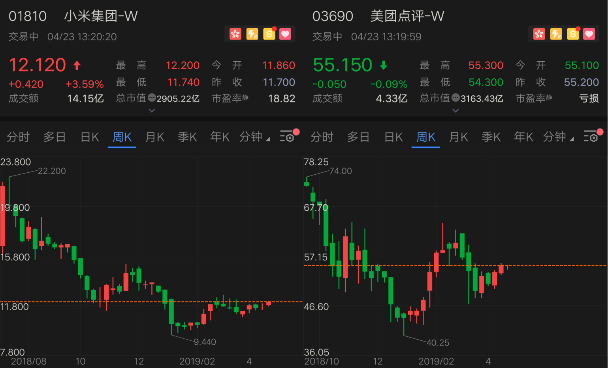The image size is (608, 368).
Task: Click the green down arrow beside 55.150
Action: click(x=384, y=65)
